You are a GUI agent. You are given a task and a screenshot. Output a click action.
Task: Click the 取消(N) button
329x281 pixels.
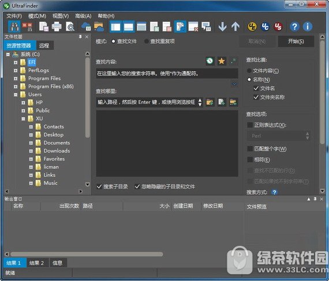pos(257,41)
